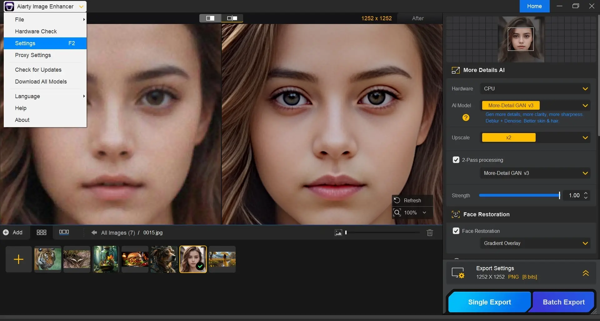Click the Strength slider handle

559,195
